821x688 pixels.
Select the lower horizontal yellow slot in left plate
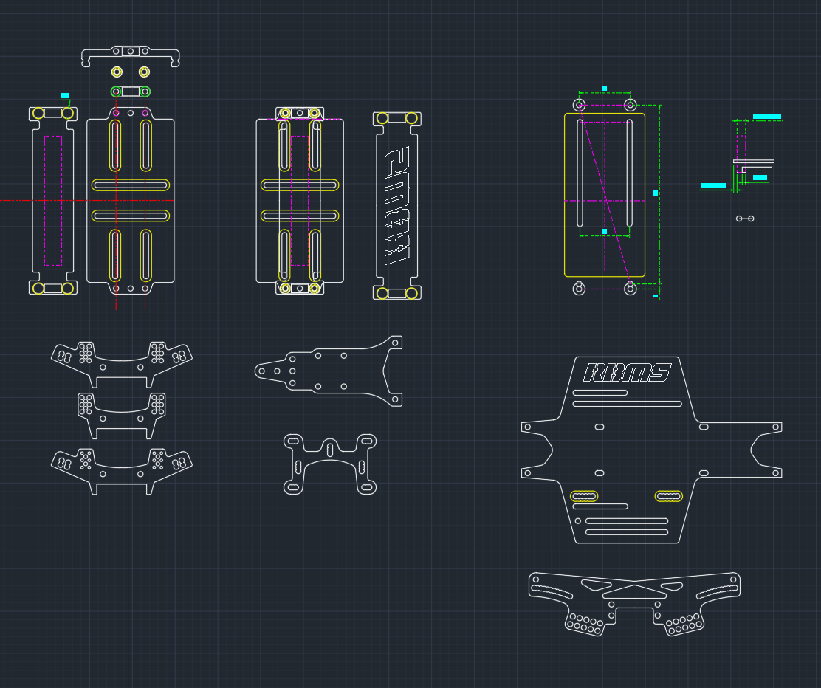[x=131, y=216]
